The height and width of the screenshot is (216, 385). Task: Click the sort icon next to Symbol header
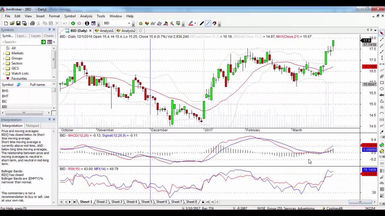(x=18, y=85)
